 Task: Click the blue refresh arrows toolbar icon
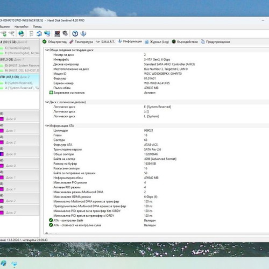coord(39,33)
